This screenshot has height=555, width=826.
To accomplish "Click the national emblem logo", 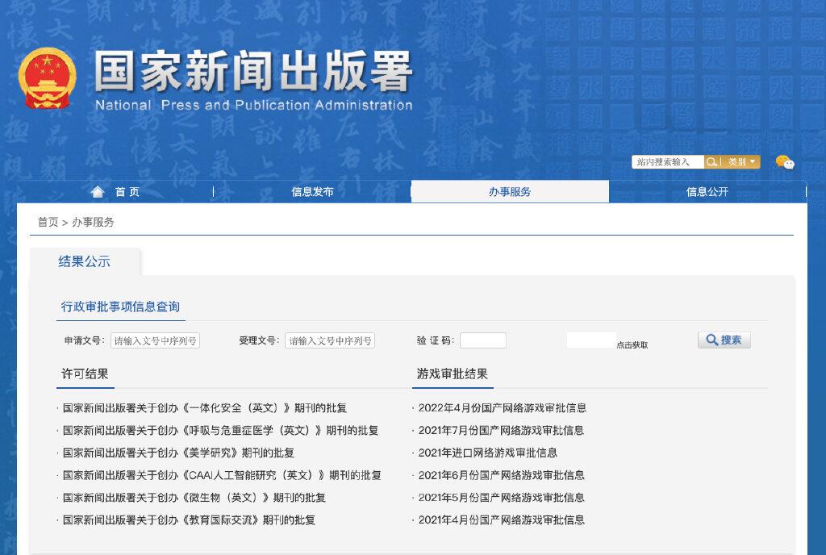I will pyautogui.click(x=47, y=78).
